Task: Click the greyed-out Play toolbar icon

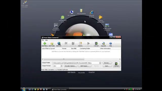Action: 88,44
